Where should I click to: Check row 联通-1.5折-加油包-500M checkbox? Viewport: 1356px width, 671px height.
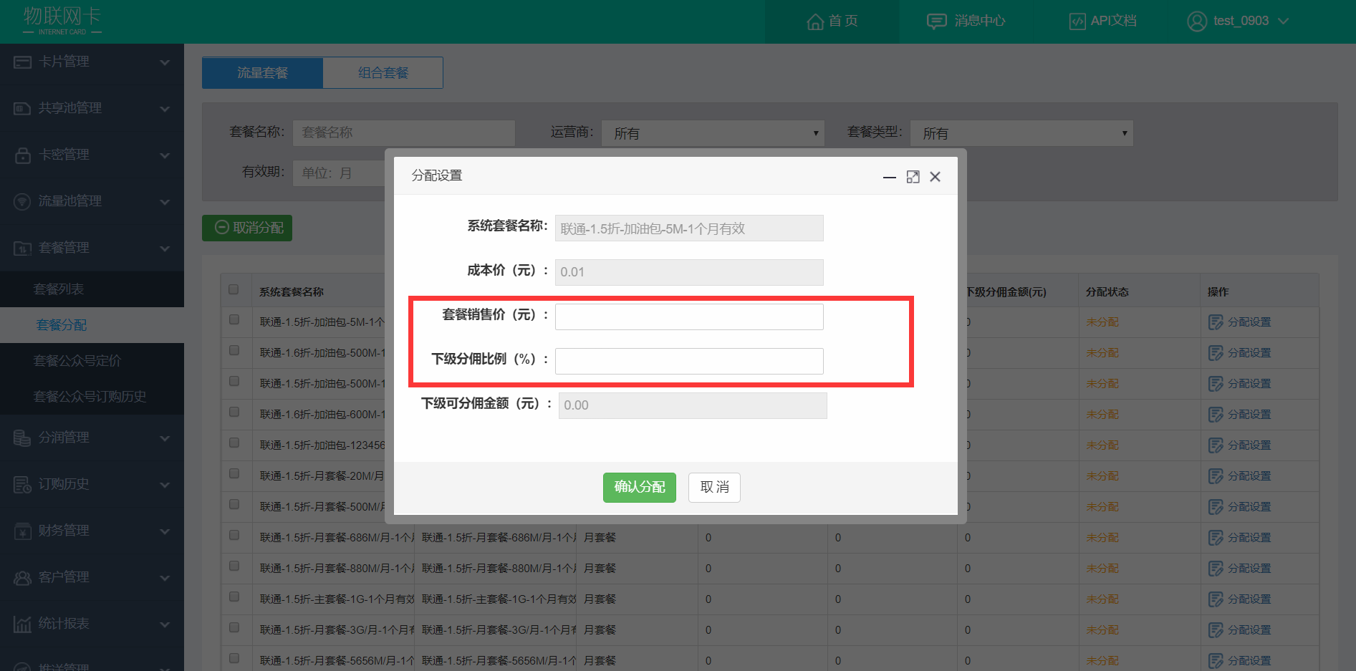pyautogui.click(x=234, y=381)
